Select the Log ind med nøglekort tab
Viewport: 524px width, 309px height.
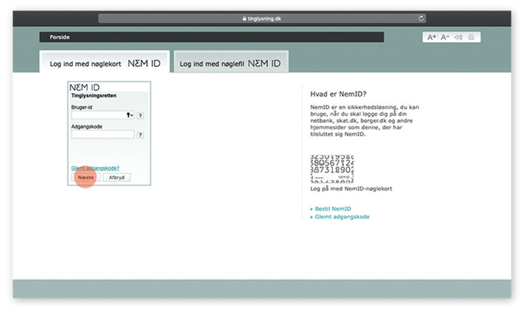(x=105, y=62)
